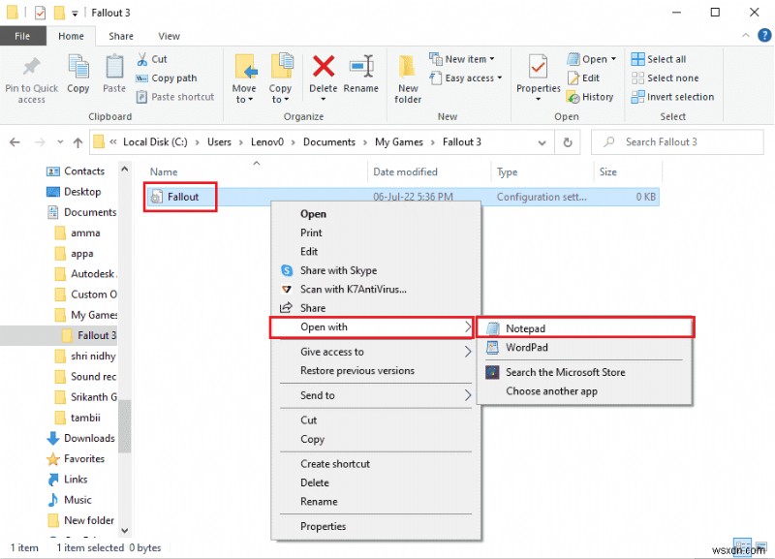The image size is (775, 559).
Task: Click navigation pane scroll down arrow
Action: [x=125, y=531]
